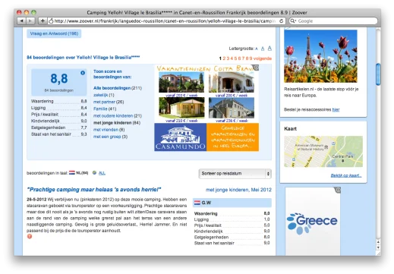Screen dimensions: 394x274
Task: Reload the page with the refresh icon
Action: [x=281, y=21]
